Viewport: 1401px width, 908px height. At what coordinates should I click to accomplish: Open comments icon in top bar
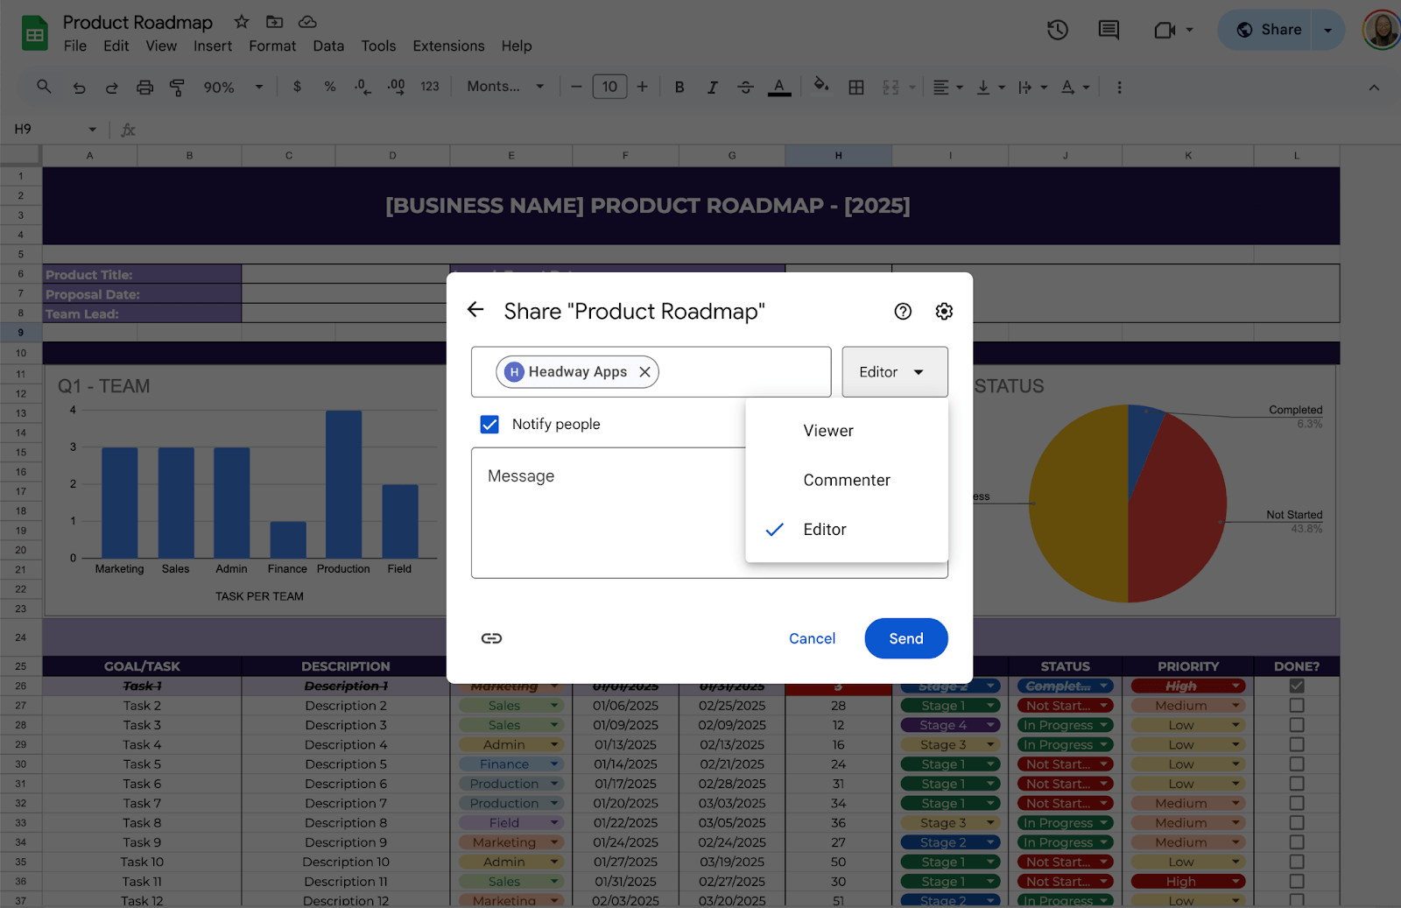(x=1109, y=30)
